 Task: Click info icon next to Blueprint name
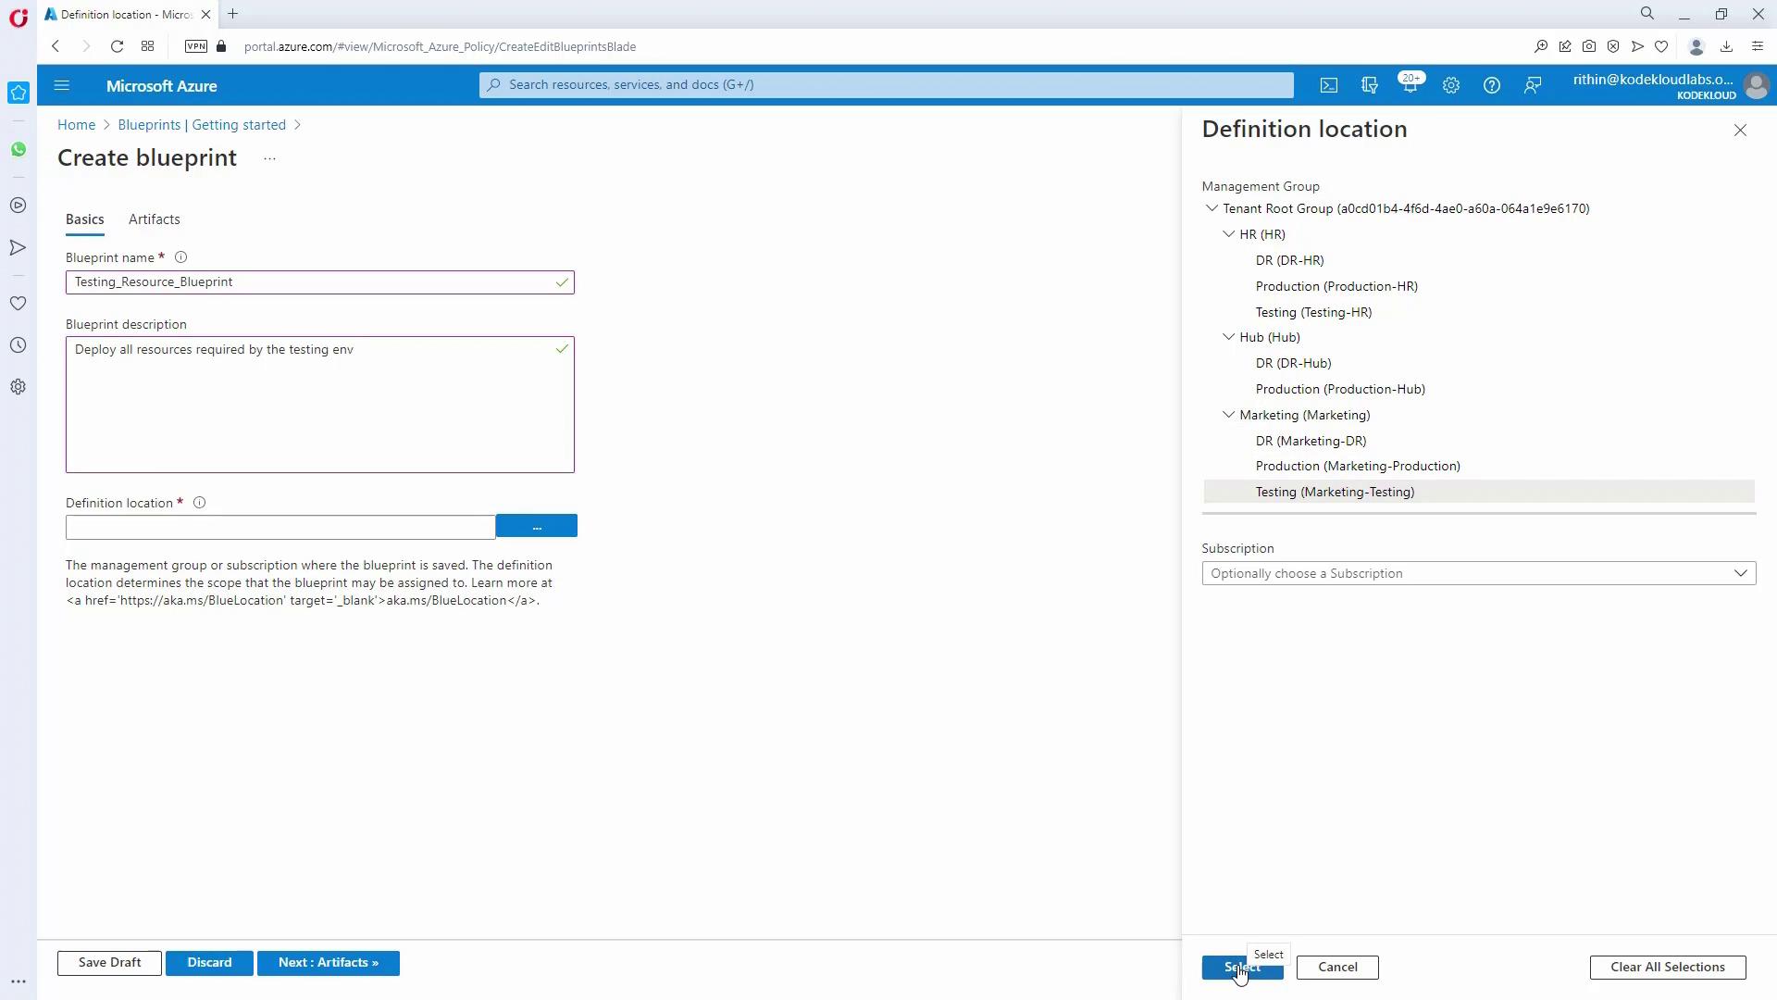pyautogui.click(x=181, y=257)
